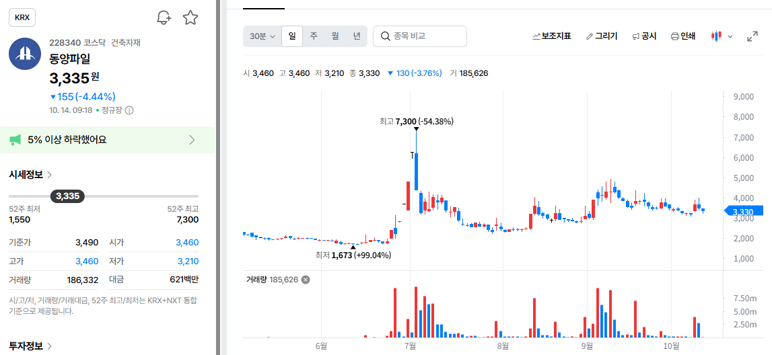This screenshot has height=355, width=772.
Task: Add stock to favorites with star icon
Action: pyautogui.click(x=190, y=17)
